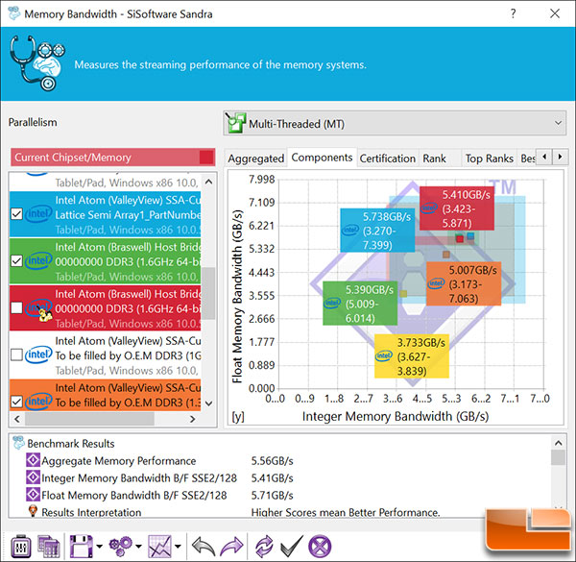Click the yellow 3.733GB/s data label on chart
The height and width of the screenshot is (562, 576).
point(412,356)
